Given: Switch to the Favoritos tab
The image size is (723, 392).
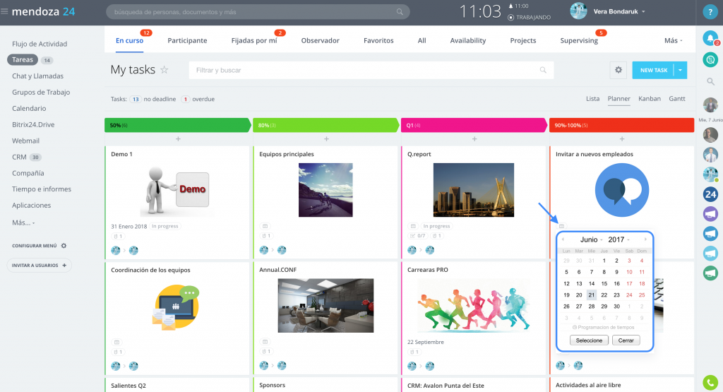Looking at the screenshot, I should point(378,40).
